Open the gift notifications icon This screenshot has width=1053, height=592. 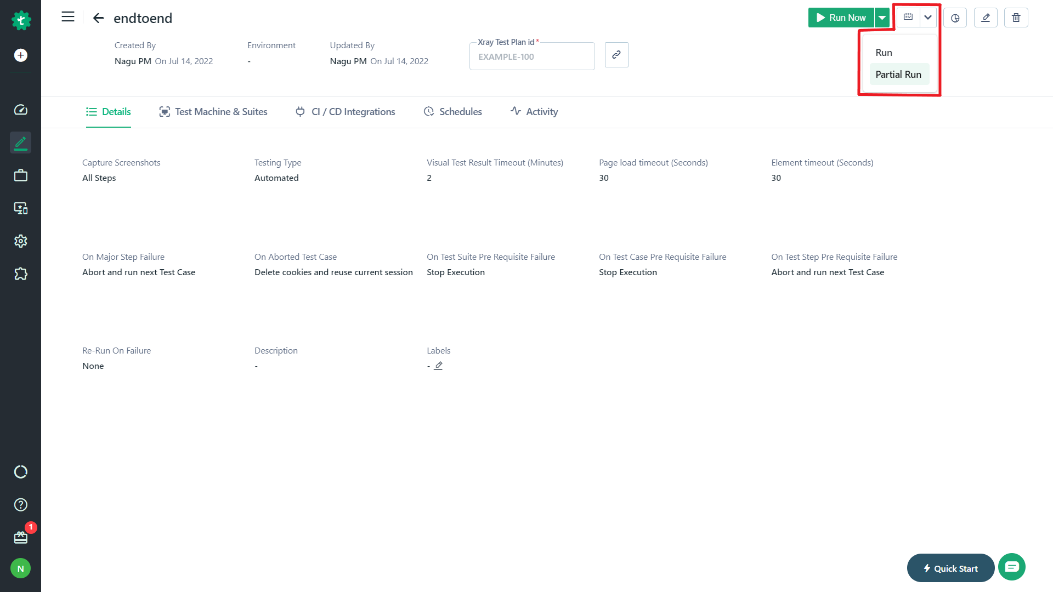point(21,537)
